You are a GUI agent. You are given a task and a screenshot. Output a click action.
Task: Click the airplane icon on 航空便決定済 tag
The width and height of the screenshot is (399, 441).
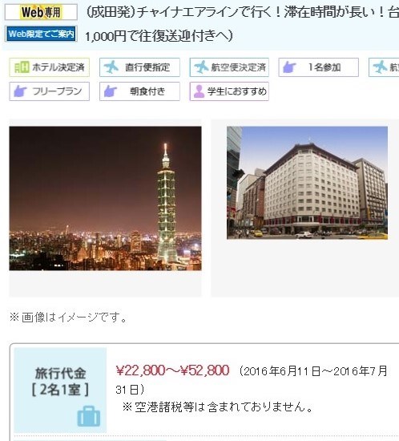[201, 67]
